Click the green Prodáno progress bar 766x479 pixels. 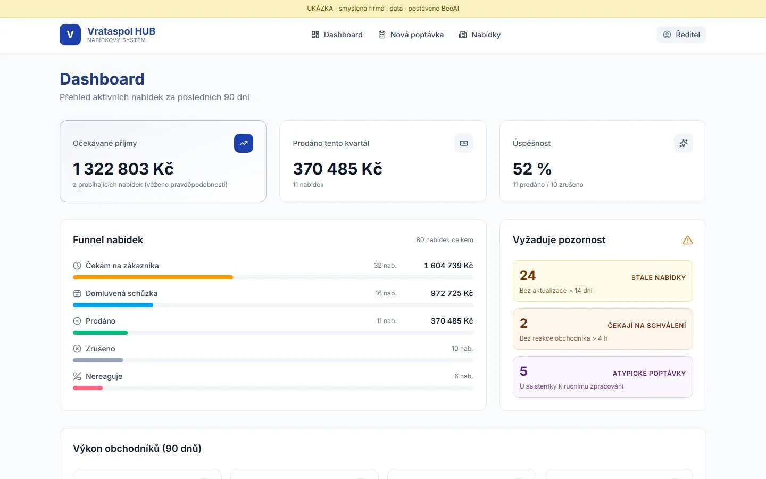[100, 333]
